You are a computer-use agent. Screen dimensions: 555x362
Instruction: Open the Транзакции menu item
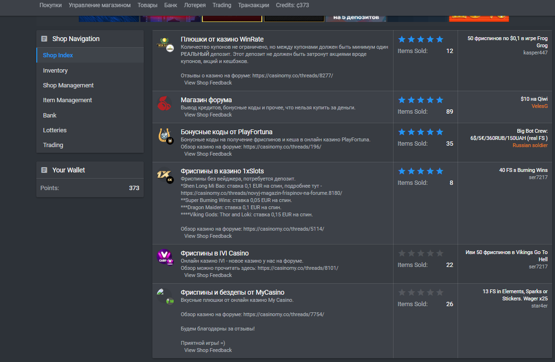(x=254, y=5)
